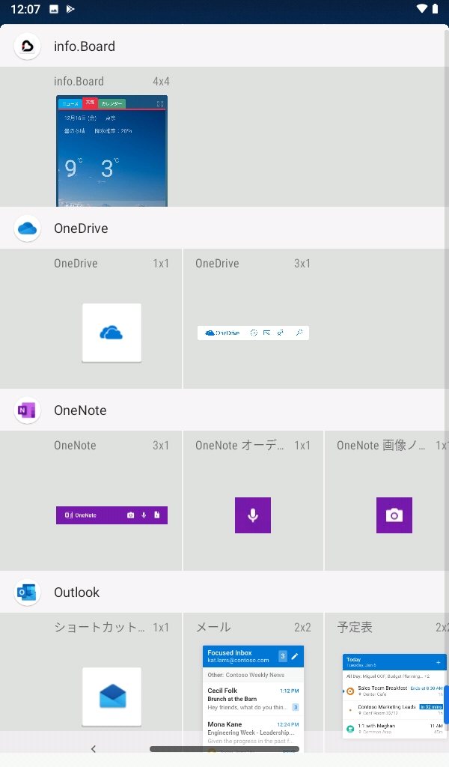Image resolution: width=449 pixels, height=767 pixels.
Task: Tap the back arrow in navigation bar
Action: click(94, 748)
